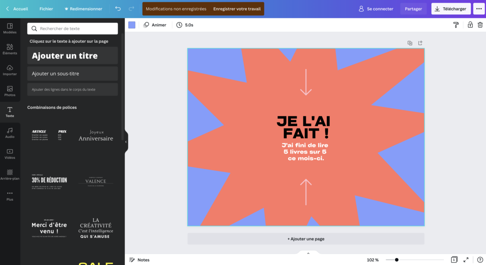The height and width of the screenshot is (265, 486).
Task: Select the Joyeux Anniversaire font combination
Action: 96,135
